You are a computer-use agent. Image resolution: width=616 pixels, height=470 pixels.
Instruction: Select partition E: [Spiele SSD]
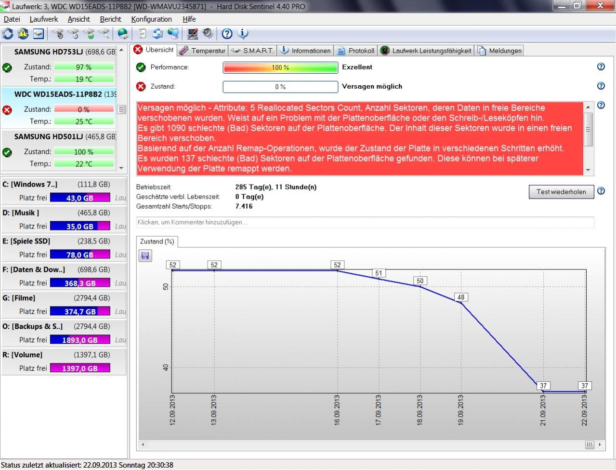[x=63, y=247]
